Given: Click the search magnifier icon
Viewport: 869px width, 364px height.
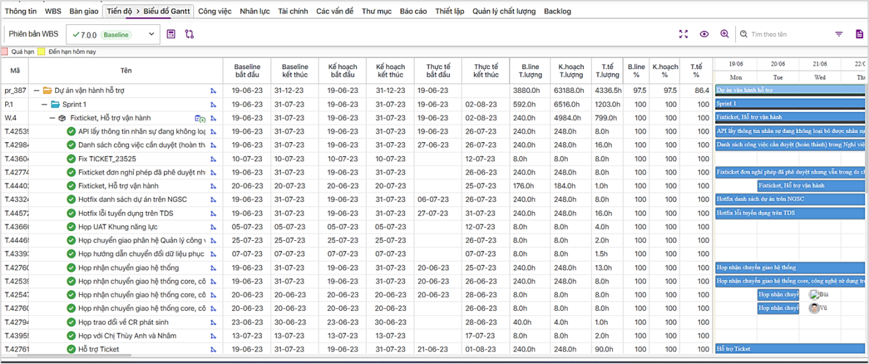Looking at the screenshot, I should [744, 34].
